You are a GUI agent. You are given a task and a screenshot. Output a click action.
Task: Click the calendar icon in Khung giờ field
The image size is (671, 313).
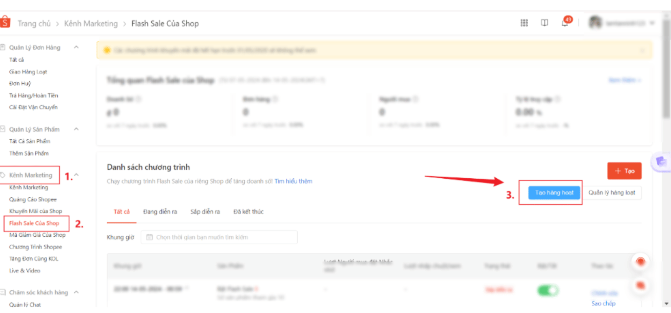(150, 237)
